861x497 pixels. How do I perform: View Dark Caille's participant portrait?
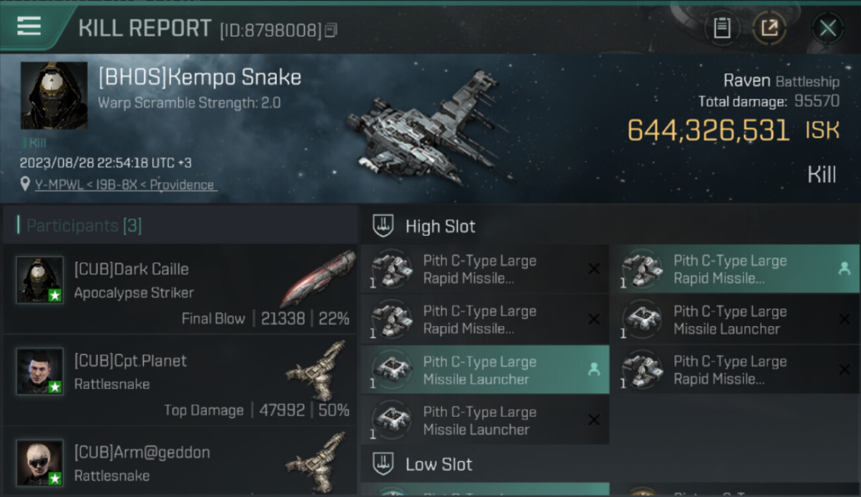click(40, 280)
